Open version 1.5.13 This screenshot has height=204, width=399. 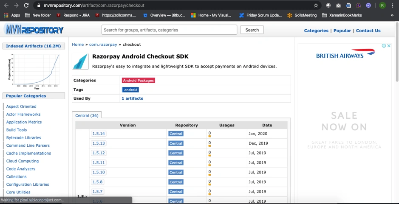pyautogui.click(x=99, y=143)
